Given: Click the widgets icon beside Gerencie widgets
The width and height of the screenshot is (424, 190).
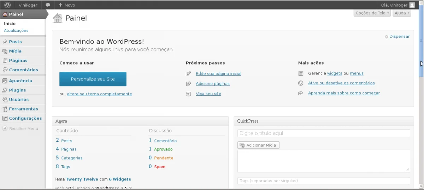Looking at the screenshot, I should pyautogui.click(x=301, y=73).
